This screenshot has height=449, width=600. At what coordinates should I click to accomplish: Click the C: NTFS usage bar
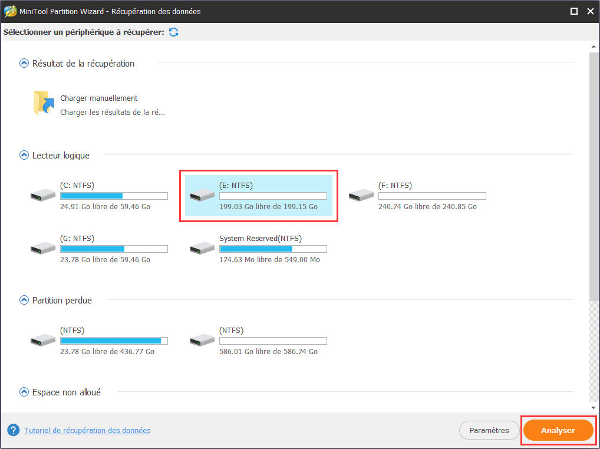coord(114,196)
